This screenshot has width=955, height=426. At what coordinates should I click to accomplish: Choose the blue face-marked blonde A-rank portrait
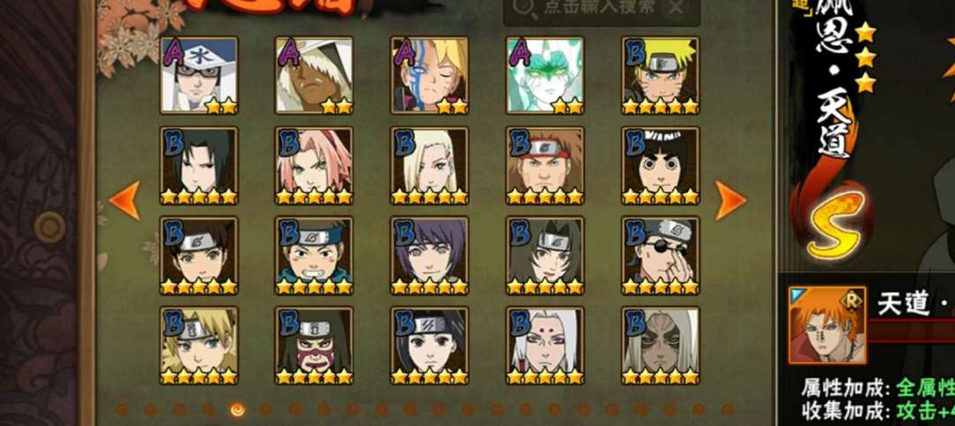point(430,75)
